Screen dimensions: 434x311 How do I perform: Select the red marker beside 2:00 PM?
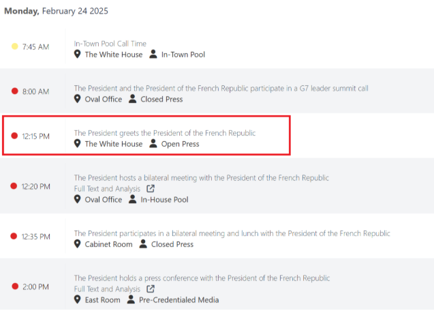click(15, 286)
